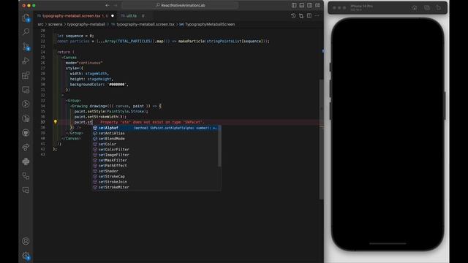Rotate device in iPhone Simulator toolbar
This screenshot has height=263, width=468.
coord(439,8)
